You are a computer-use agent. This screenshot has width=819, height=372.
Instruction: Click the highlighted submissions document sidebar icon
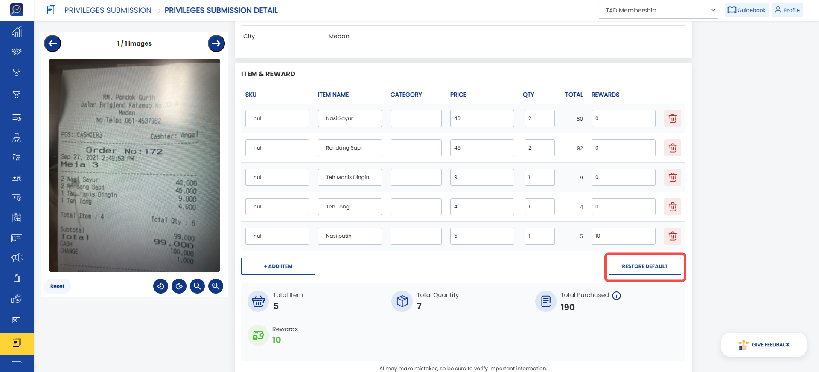click(17, 343)
